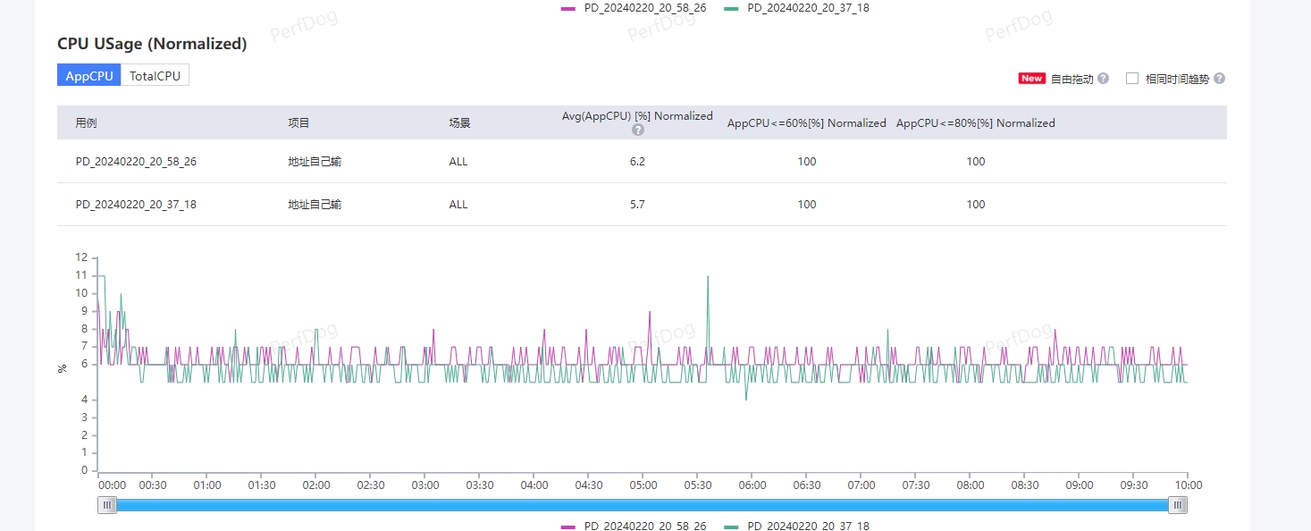Image resolution: width=1311 pixels, height=531 pixels.
Task: Click left handle of time range slider
Action: click(107, 505)
